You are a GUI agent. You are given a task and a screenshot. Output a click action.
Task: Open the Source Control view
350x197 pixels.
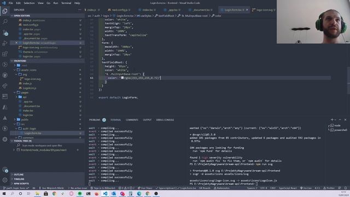[5, 33]
